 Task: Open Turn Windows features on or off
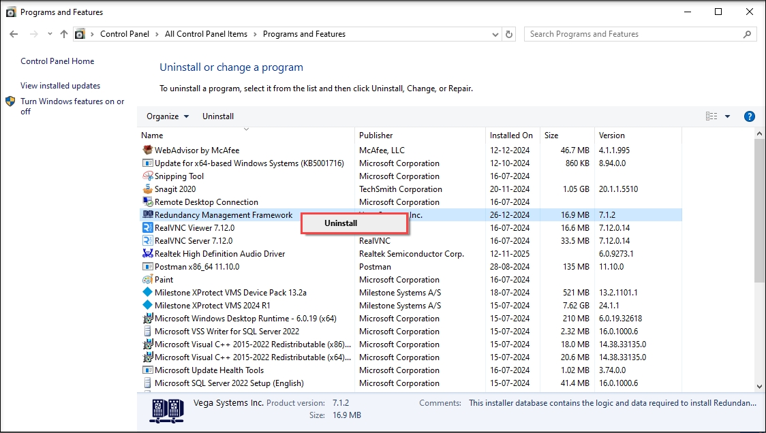point(72,106)
